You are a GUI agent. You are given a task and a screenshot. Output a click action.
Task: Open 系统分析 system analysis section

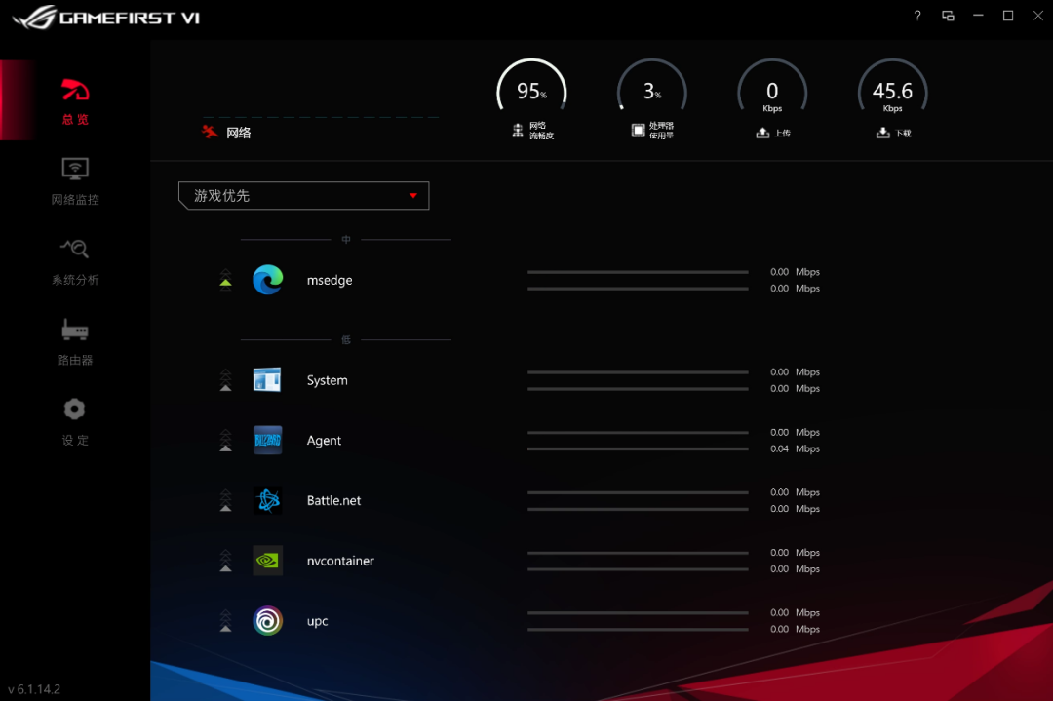tap(74, 261)
